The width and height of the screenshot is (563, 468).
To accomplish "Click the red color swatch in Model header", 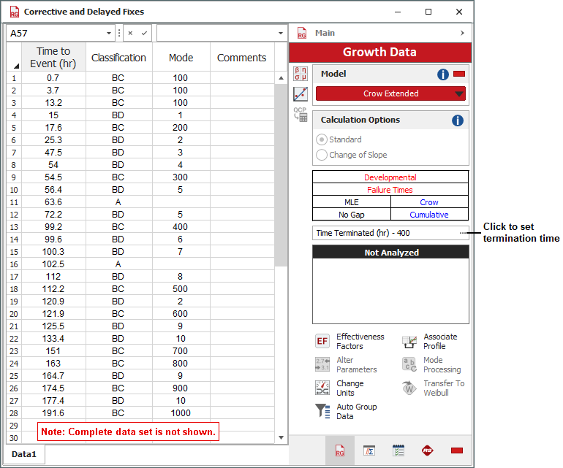I will pyautogui.click(x=459, y=74).
